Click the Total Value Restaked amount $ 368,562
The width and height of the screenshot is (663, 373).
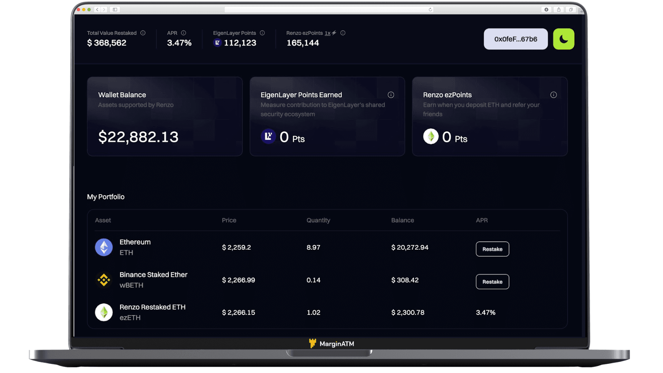point(107,43)
